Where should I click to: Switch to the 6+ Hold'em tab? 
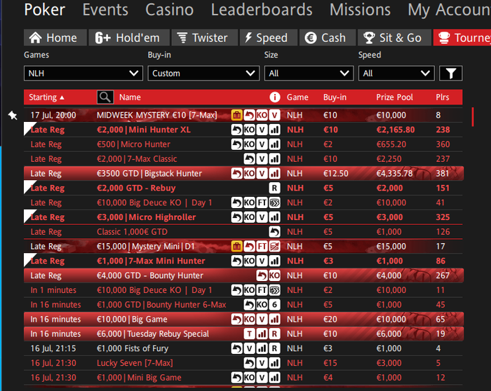click(x=129, y=38)
